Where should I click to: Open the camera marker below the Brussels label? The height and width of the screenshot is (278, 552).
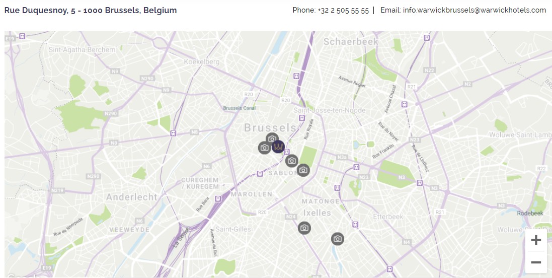click(x=272, y=138)
